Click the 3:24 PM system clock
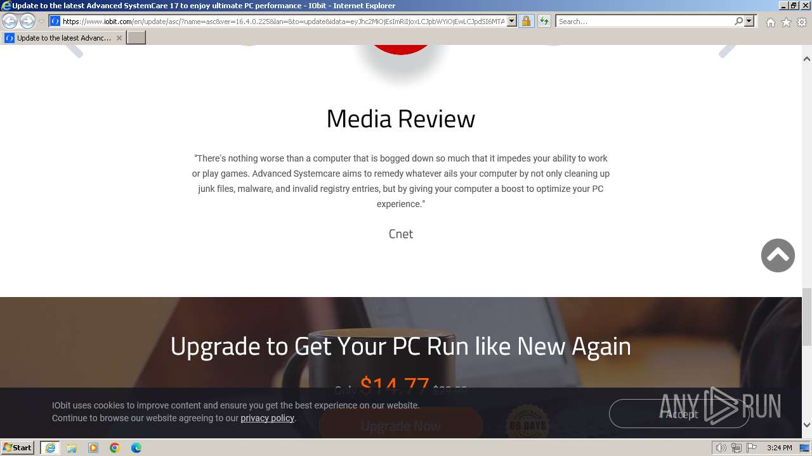Screen dimensions: 812x456 pos(780,448)
